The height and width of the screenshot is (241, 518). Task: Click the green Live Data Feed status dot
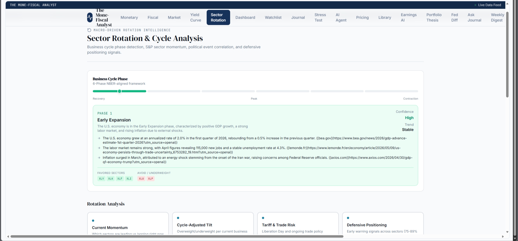click(475, 5)
